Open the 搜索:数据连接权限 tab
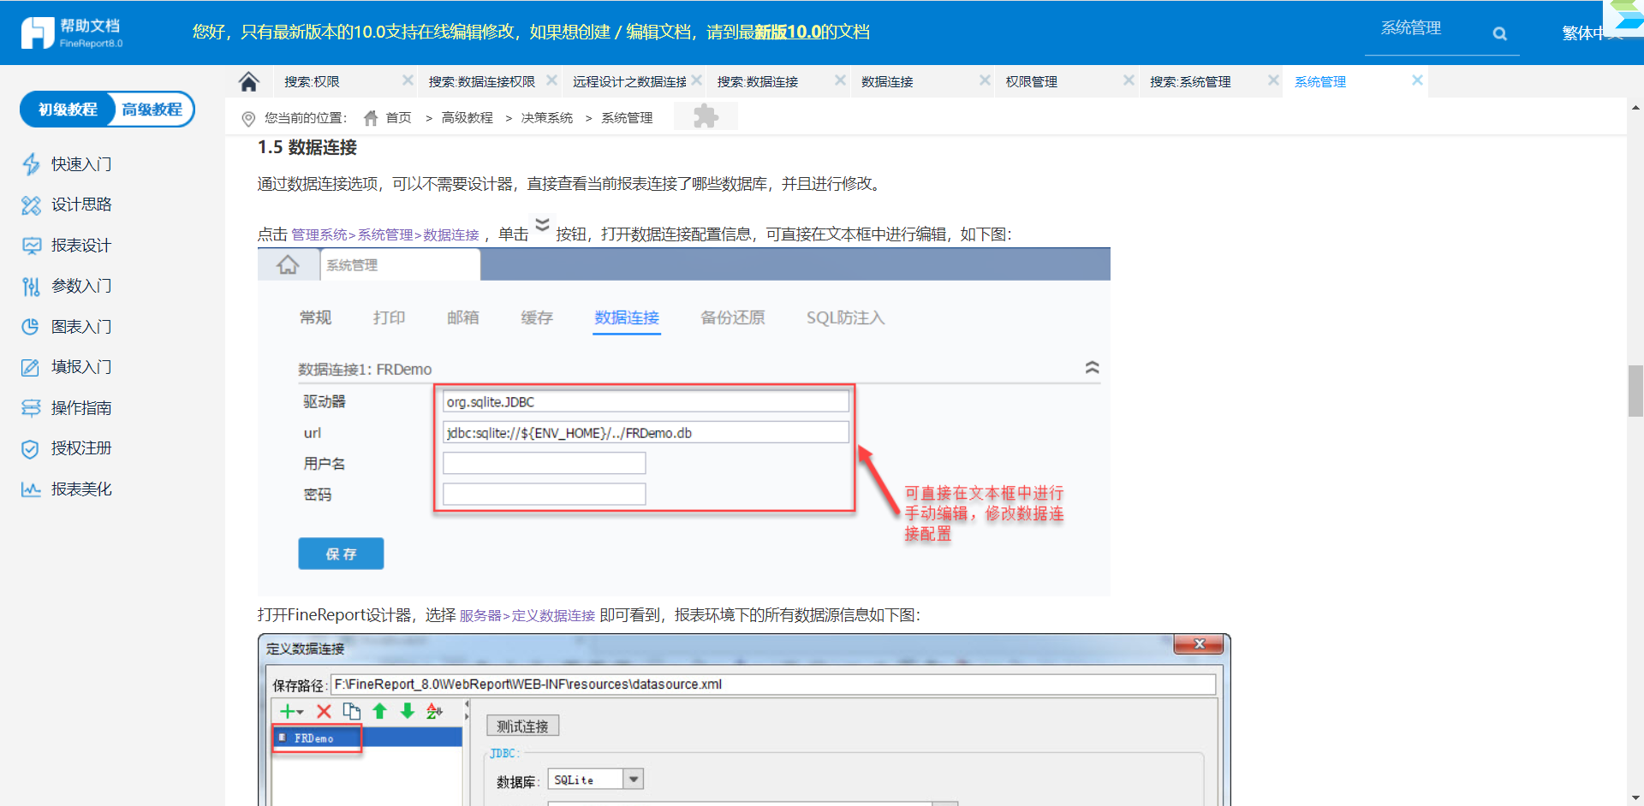Viewport: 1644px width, 806px height. click(481, 82)
